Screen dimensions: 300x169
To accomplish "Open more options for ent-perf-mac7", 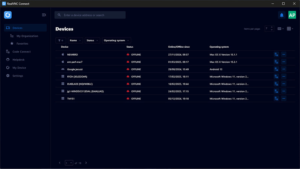I will tap(284, 62).
